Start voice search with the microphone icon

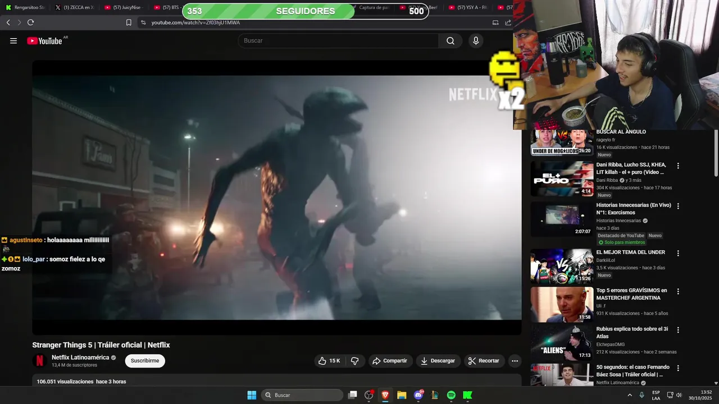click(476, 41)
